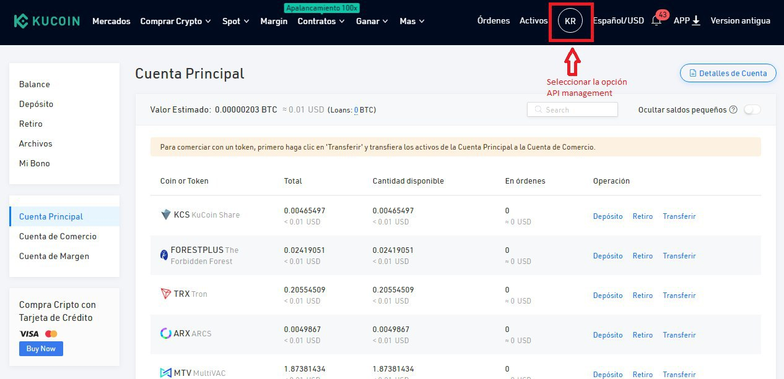Click Retiro in the TRX row
Screen dimensions: 784x379
click(x=642, y=296)
